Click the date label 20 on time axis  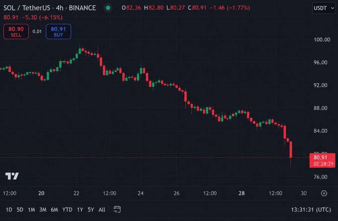[x=41, y=193]
